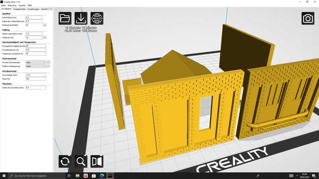The width and height of the screenshot is (319, 179).
Task: Toggle the Rückzug einschalten checkbox
Action: (x=27, y=25)
